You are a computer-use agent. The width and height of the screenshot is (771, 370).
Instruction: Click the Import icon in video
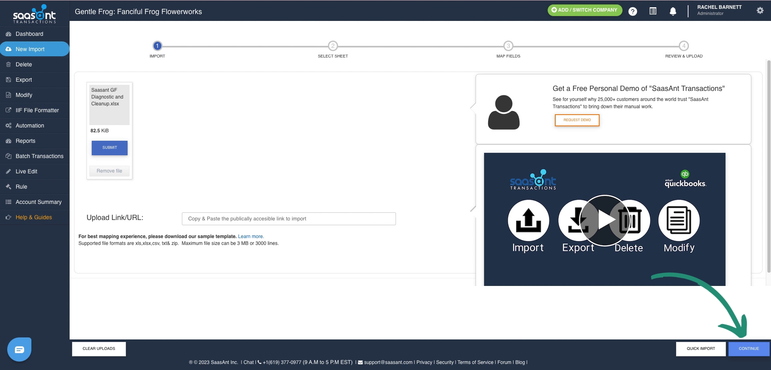click(x=528, y=220)
